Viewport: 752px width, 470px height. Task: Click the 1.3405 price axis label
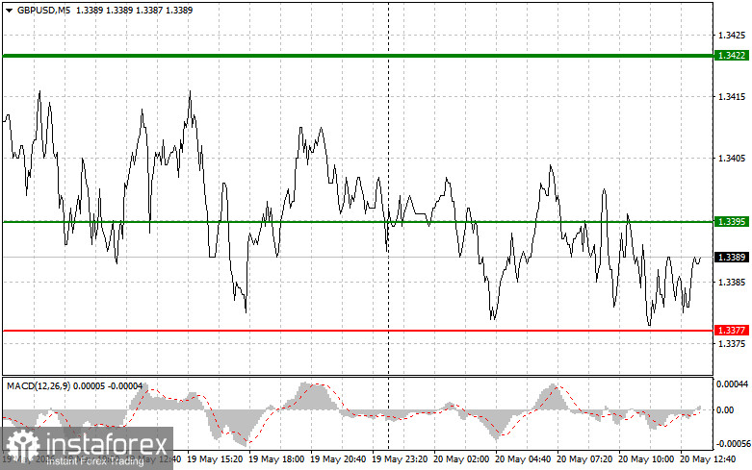[x=732, y=159]
